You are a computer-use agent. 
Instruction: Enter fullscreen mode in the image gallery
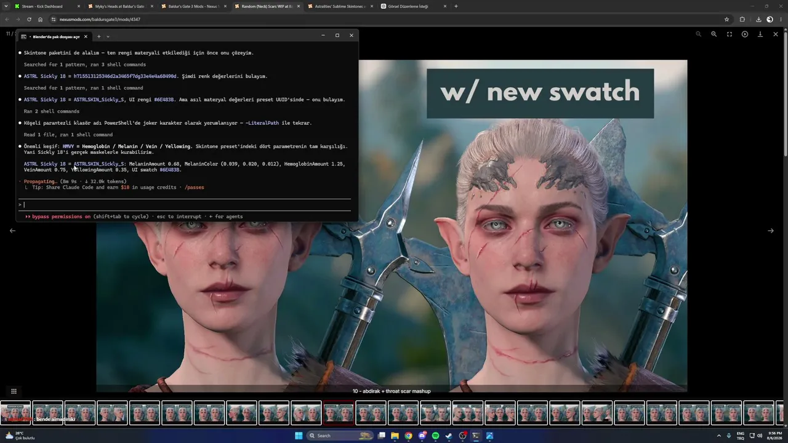click(729, 34)
